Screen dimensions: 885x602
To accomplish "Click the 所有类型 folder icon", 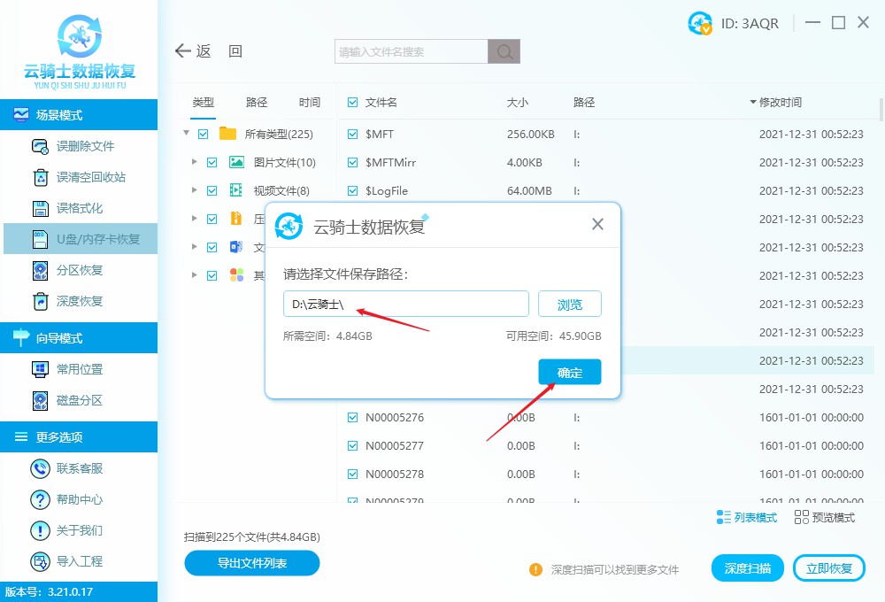I will (227, 134).
